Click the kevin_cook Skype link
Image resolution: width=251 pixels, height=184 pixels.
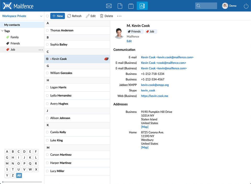click(148, 90)
